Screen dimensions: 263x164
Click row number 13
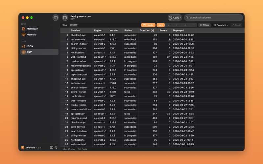point(65,88)
